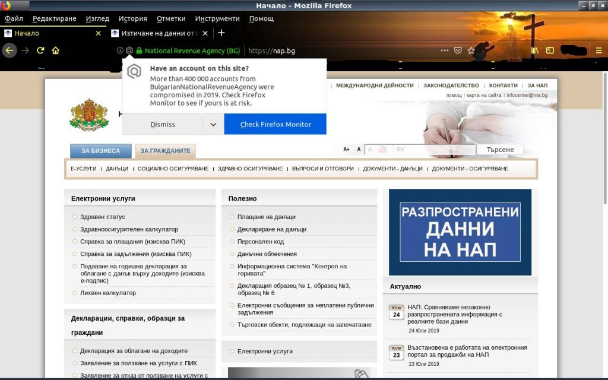Viewport: 608px width, 380px height.
Task: Click the address bar URL nap.bg
Action: (x=271, y=51)
